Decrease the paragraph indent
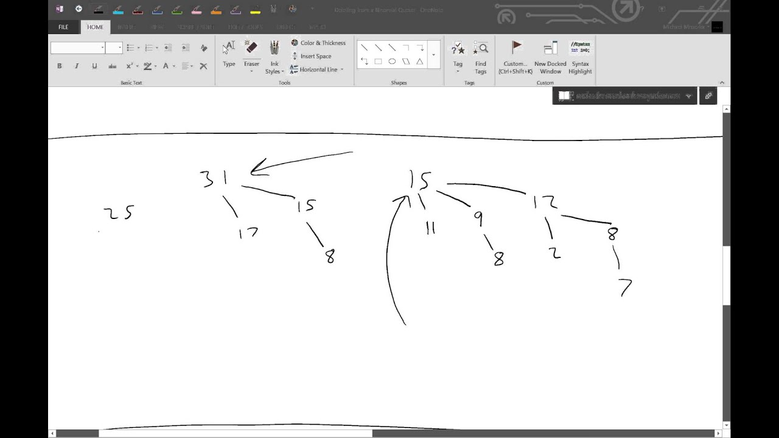The height and width of the screenshot is (438, 779). tap(167, 48)
